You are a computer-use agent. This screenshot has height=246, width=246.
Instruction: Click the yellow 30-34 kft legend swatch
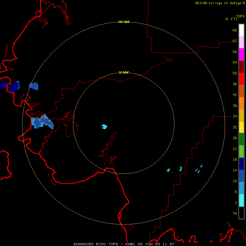(241, 127)
